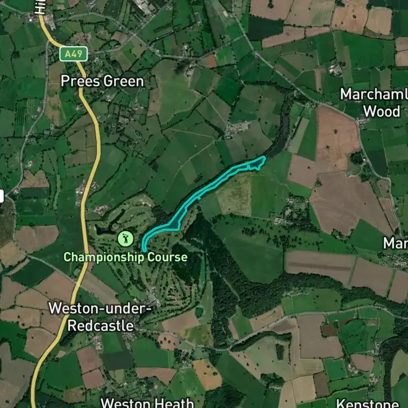Click the white partial marker on left edge
The height and width of the screenshot is (408, 408).
pos(2,196)
